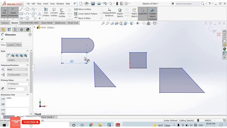This screenshot has height=128, width=227.
Task: Click the 50 dimension text in sketch
Action: [72, 62]
